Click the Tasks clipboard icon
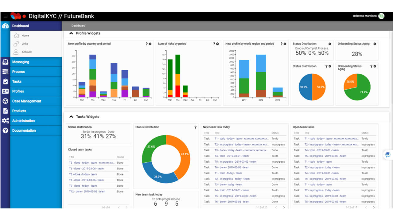 click(5, 81)
